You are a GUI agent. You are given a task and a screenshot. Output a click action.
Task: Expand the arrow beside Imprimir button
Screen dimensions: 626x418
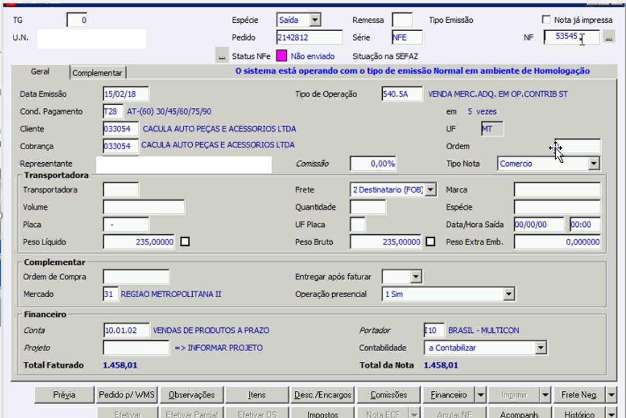coord(545,395)
